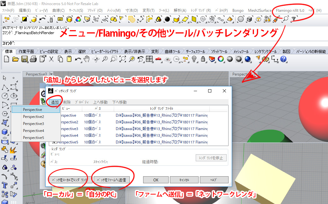Select the Perspective3 row's 10個のパス cell
The height and width of the screenshot is (204, 328).
pos(92,129)
